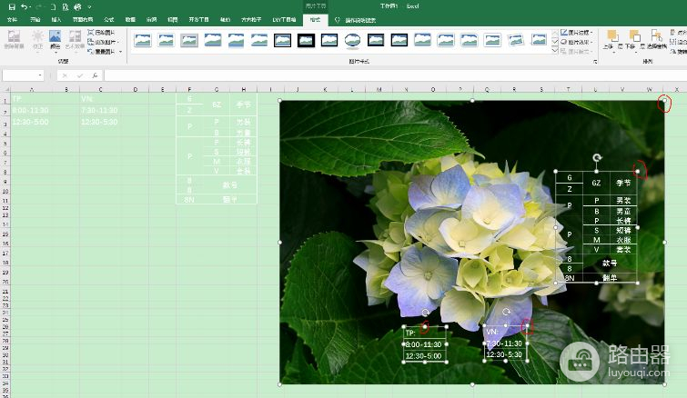Click the Corrections sun icon
Screen dimensions: 687x398
(37, 38)
